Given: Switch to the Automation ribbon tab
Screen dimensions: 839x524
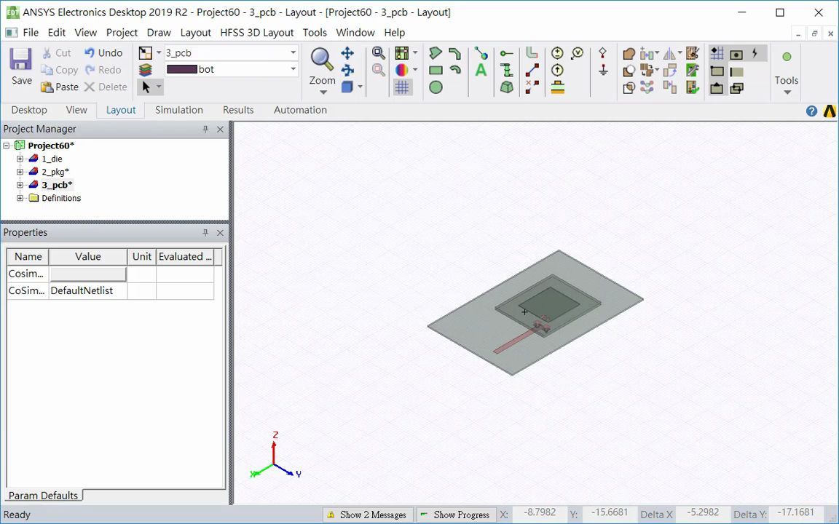Looking at the screenshot, I should [x=300, y=110].
